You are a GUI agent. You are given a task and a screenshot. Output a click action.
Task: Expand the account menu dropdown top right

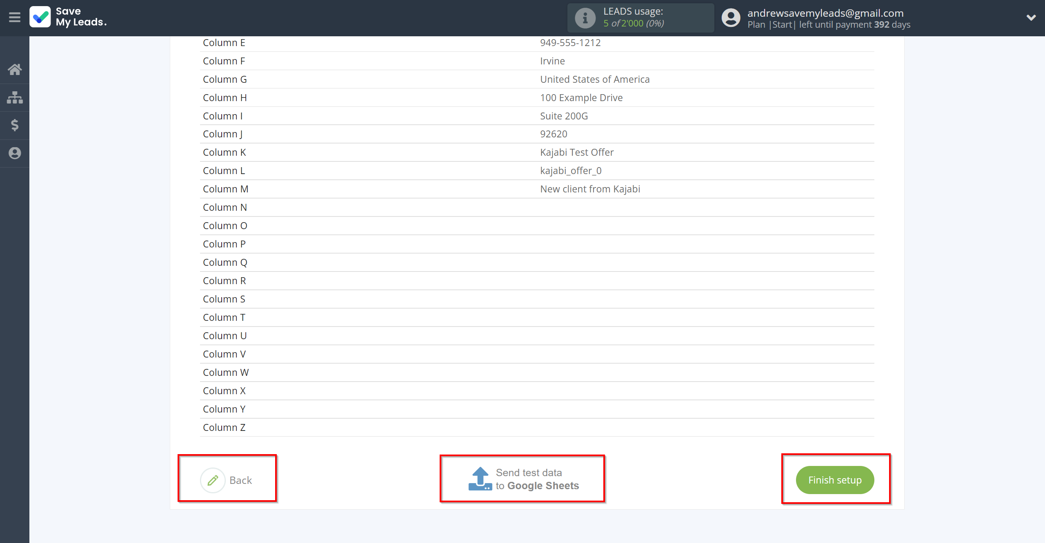[1030, 17]
